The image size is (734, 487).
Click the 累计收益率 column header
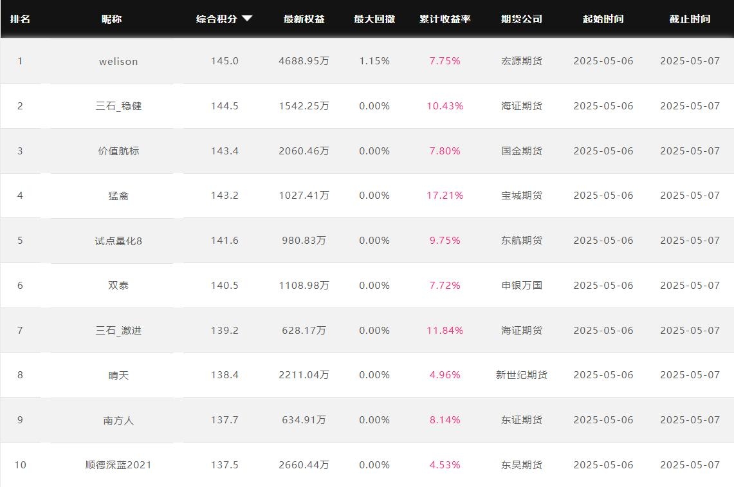coord(445,19)
